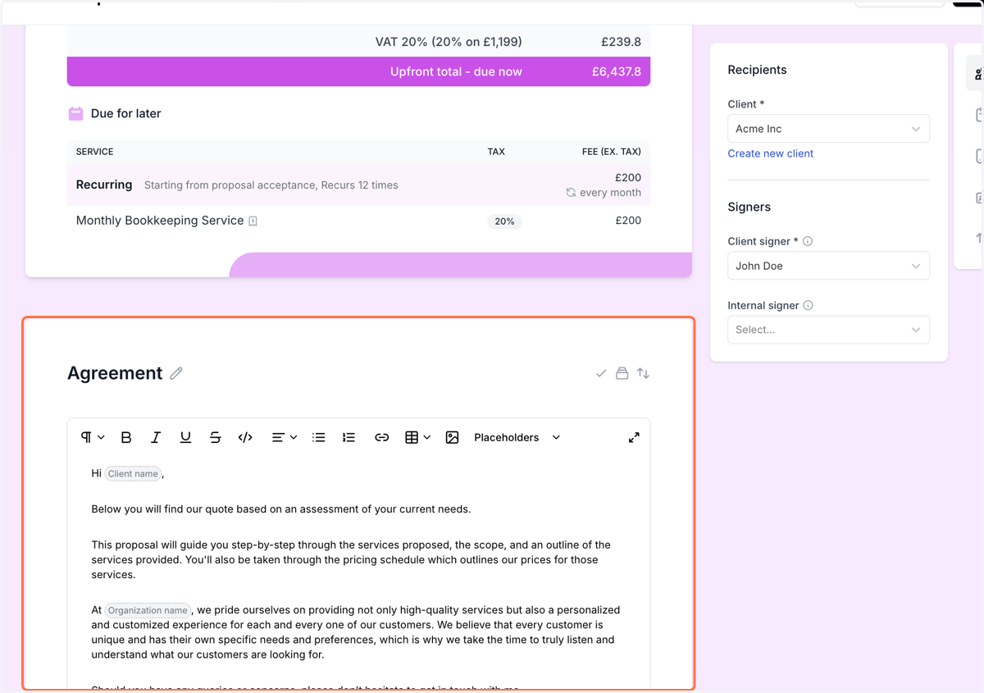
Task: Toggle italic formatting in the editor
Action: tap(156, 437)
